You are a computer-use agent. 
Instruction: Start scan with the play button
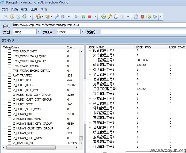(x=77, y=17)
